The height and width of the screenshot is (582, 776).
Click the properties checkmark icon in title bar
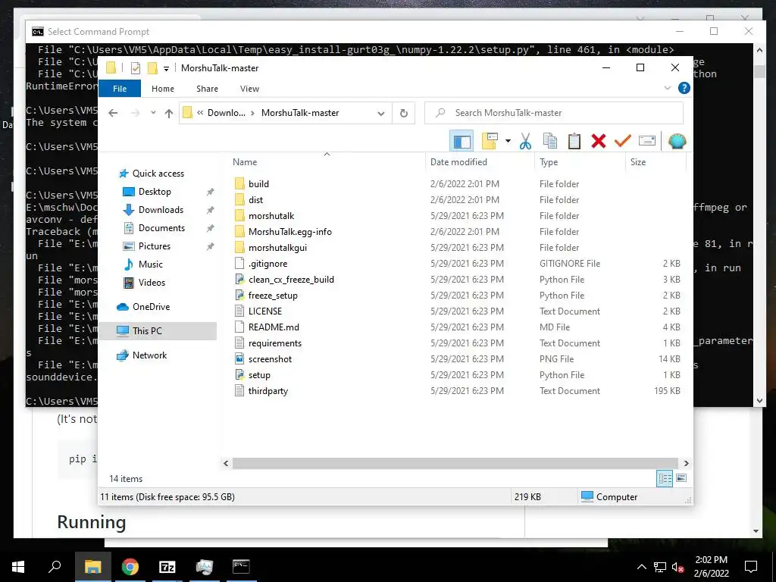click(135, 68)
